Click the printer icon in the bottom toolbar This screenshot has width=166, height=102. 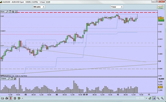tap(7, 98)
